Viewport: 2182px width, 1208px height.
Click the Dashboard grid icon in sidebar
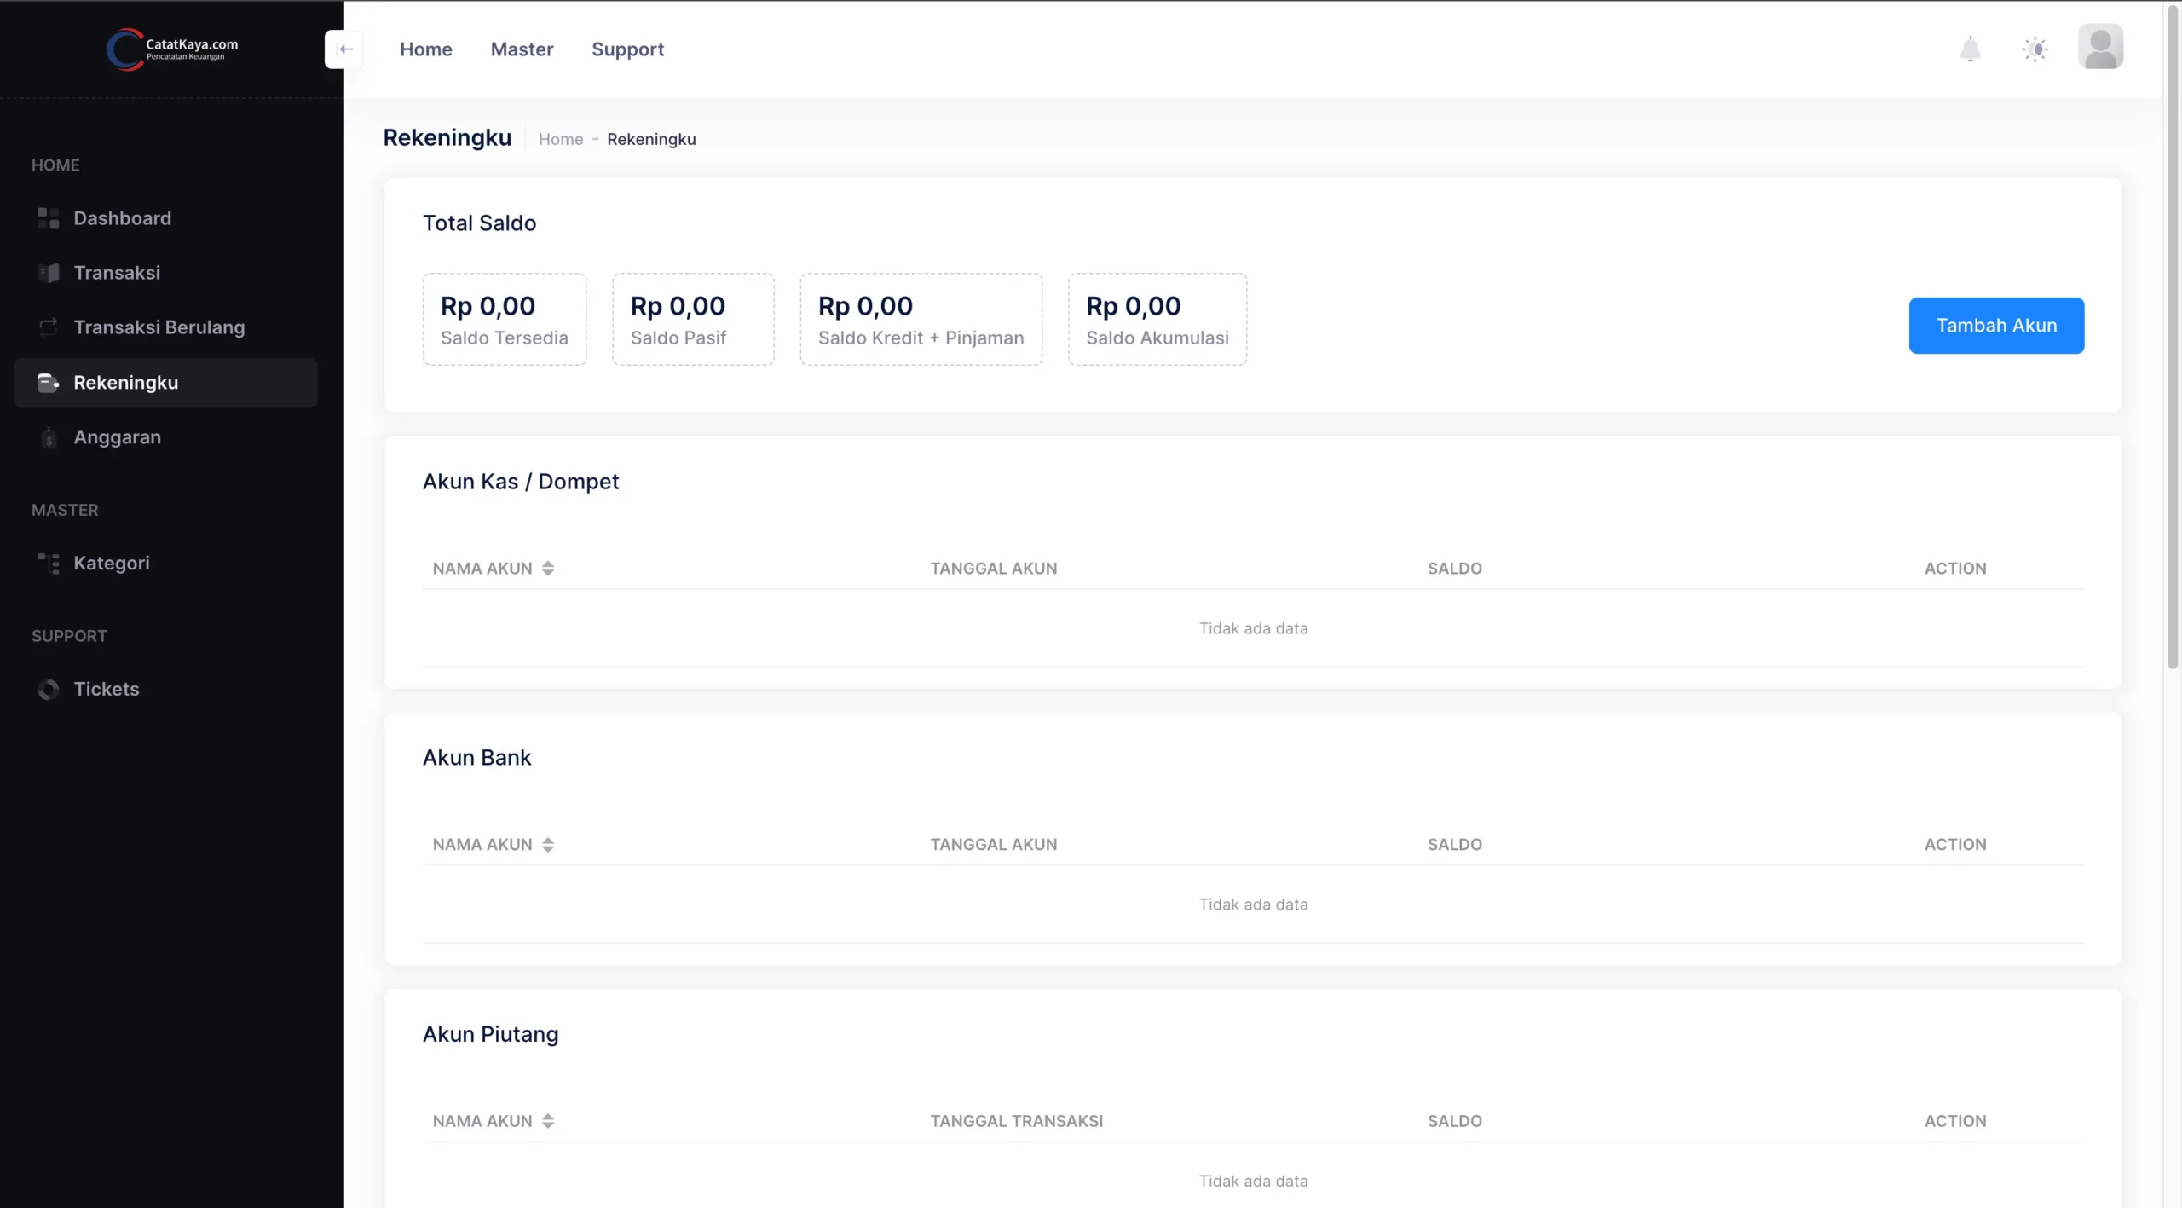point(49,218)
